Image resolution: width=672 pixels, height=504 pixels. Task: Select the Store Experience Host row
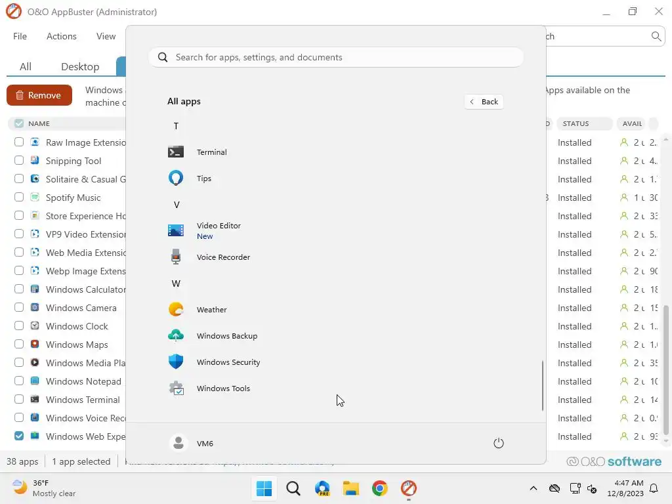[85, 215]
